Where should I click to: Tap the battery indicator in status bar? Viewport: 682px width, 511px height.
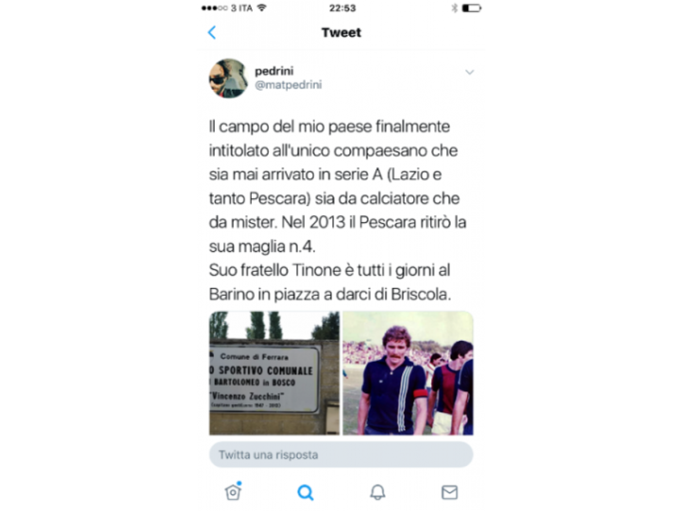472,8
